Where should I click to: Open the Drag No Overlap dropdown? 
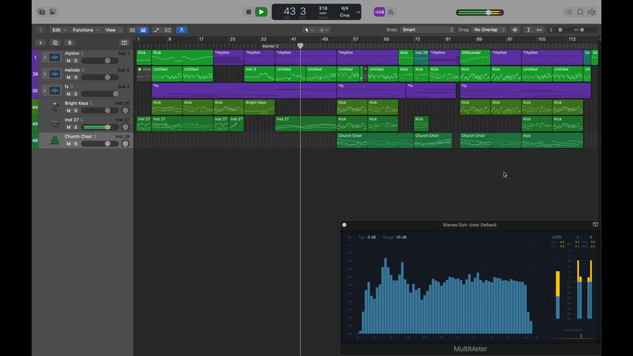pos(489,30)
